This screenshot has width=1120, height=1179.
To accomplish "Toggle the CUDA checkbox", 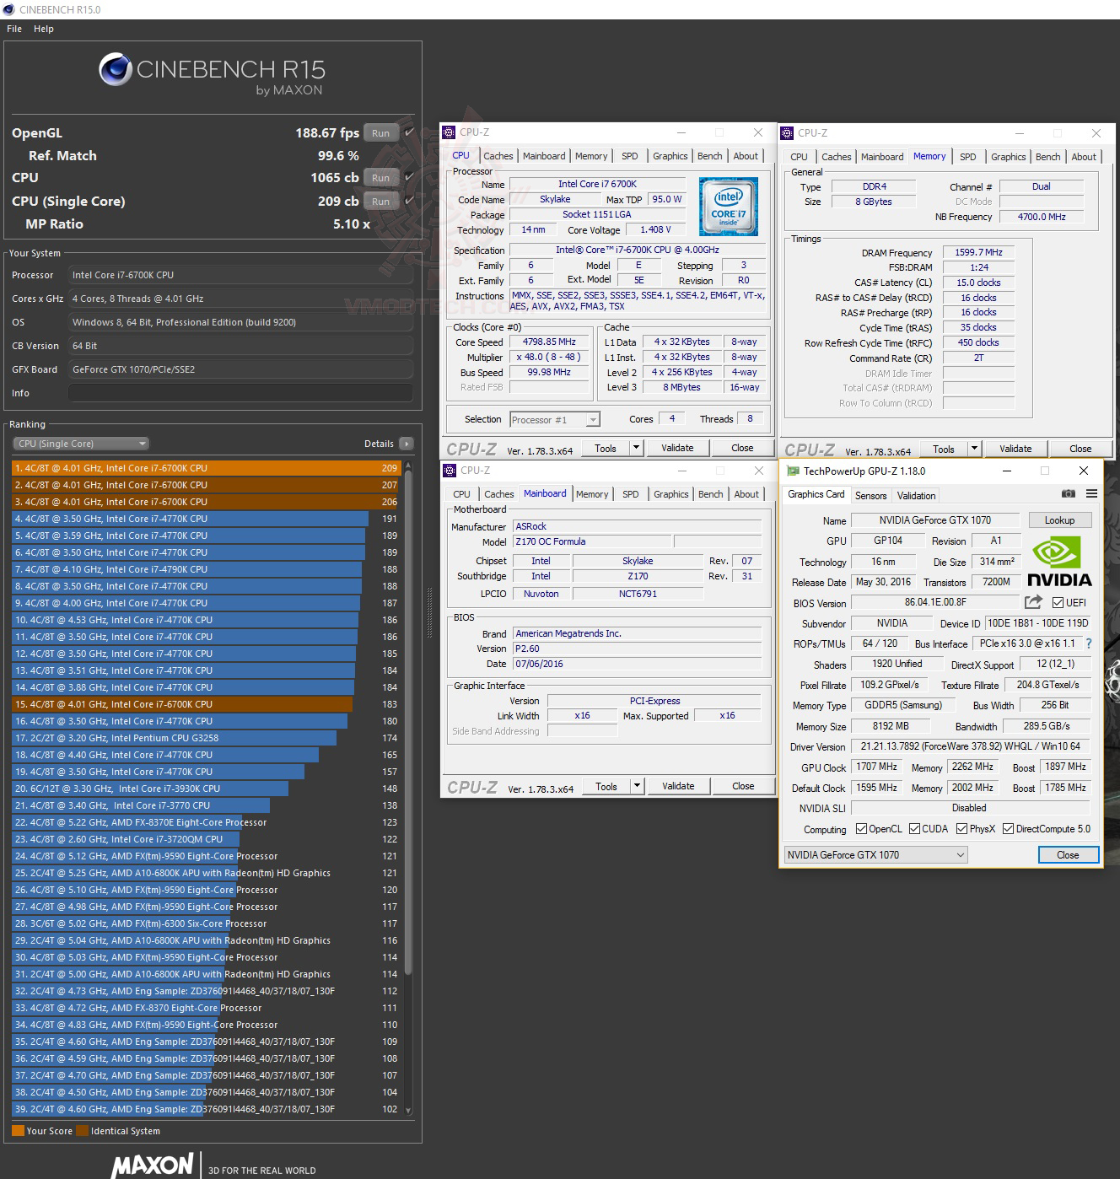I will tap(914, 829).
